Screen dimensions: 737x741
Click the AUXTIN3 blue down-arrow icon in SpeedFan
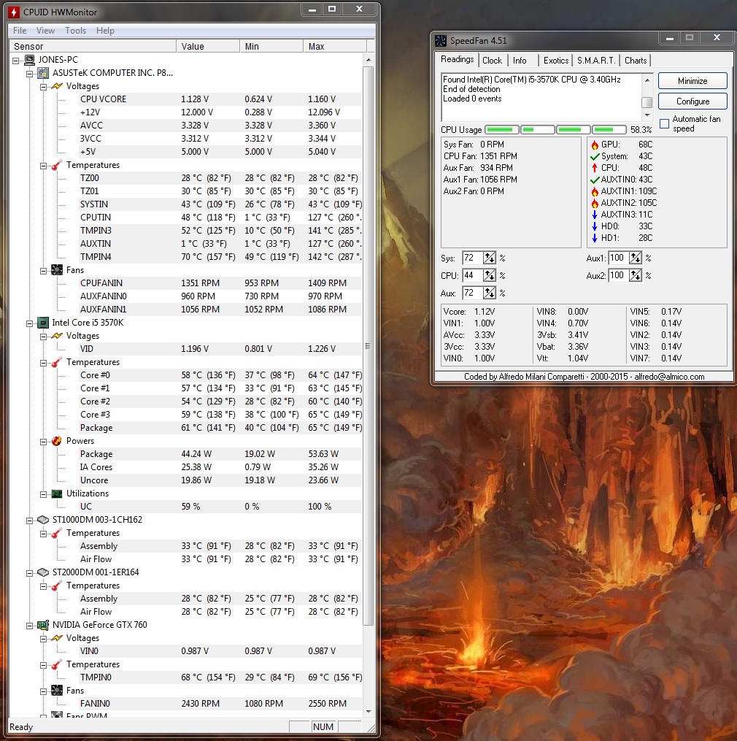(x=595, y=215)
